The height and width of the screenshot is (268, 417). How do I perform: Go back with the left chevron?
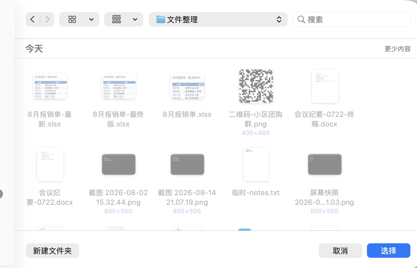(x=33, y=20)
